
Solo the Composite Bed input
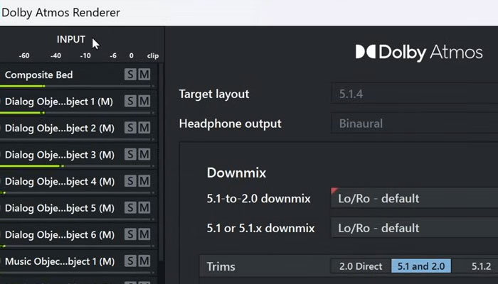click(130, 75)
